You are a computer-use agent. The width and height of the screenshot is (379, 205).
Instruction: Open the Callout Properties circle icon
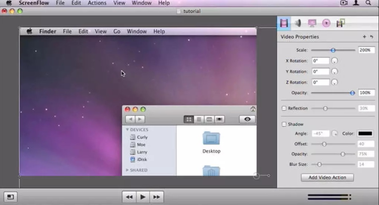pos(326,23)
